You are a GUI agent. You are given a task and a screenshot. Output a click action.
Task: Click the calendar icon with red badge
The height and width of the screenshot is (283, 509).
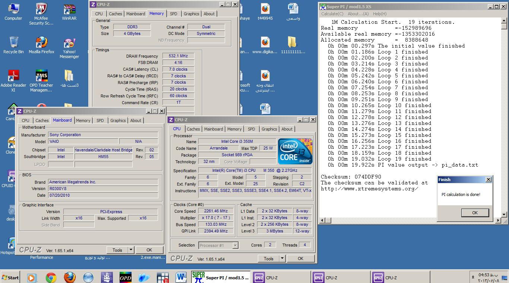[163, 277]
